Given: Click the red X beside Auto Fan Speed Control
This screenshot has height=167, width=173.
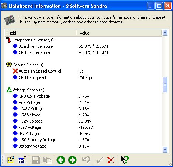Looking at the screenshot, I should coord(15,71).
